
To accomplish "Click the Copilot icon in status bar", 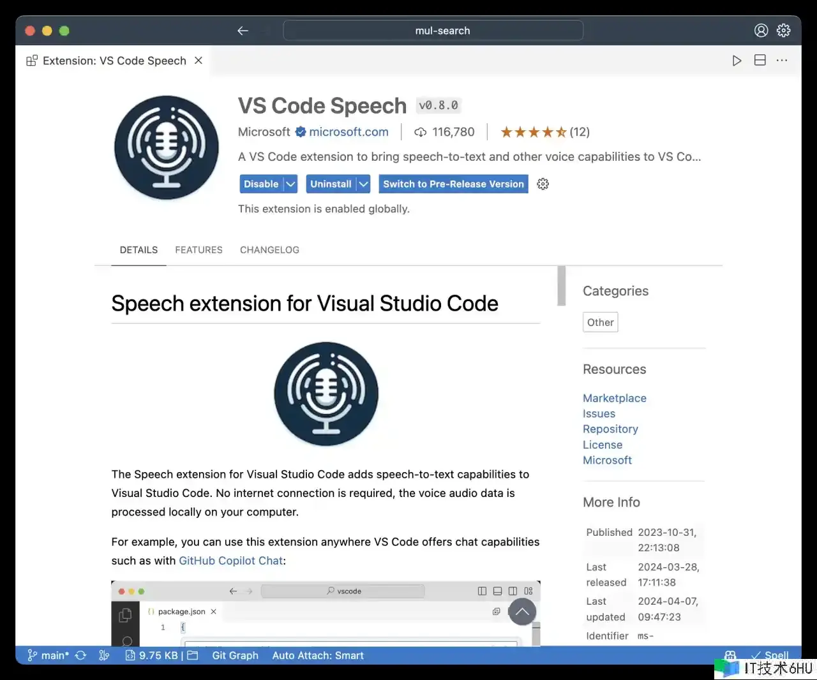I will point(730,655).
